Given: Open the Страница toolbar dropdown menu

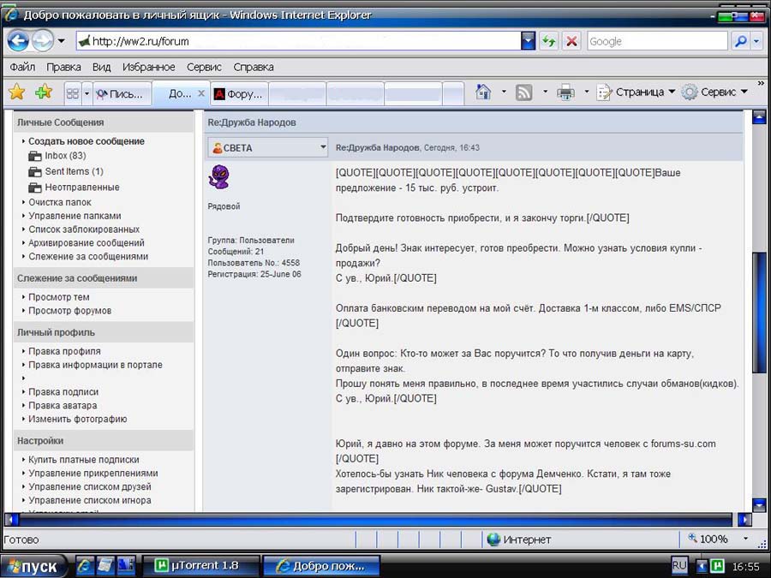Looking at the screenshot, I should [x=638, y=92].
